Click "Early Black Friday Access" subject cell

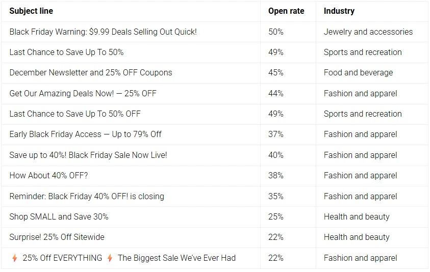[x=85, y=134]
